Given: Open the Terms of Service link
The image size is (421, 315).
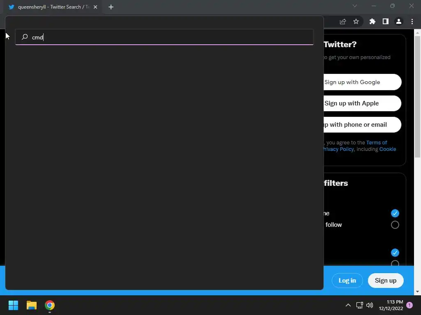Looking at the screenshot, I should click(x=377, y=142).
